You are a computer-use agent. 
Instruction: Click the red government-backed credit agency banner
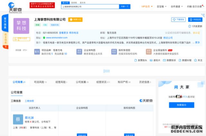42,5
